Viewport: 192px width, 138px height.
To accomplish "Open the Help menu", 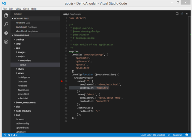I will pyautogui.click(x=34, y=9).
